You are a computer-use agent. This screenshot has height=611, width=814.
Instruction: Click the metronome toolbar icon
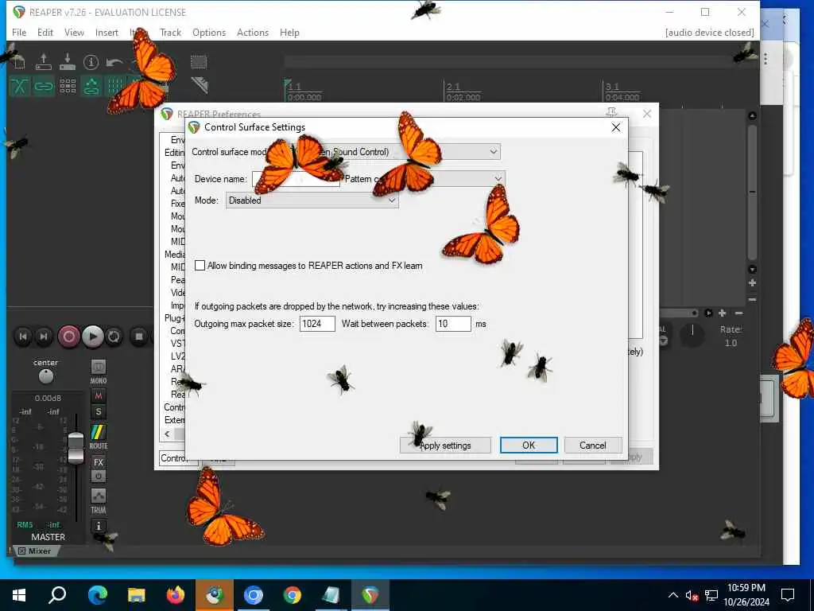[x=200, y=85]
